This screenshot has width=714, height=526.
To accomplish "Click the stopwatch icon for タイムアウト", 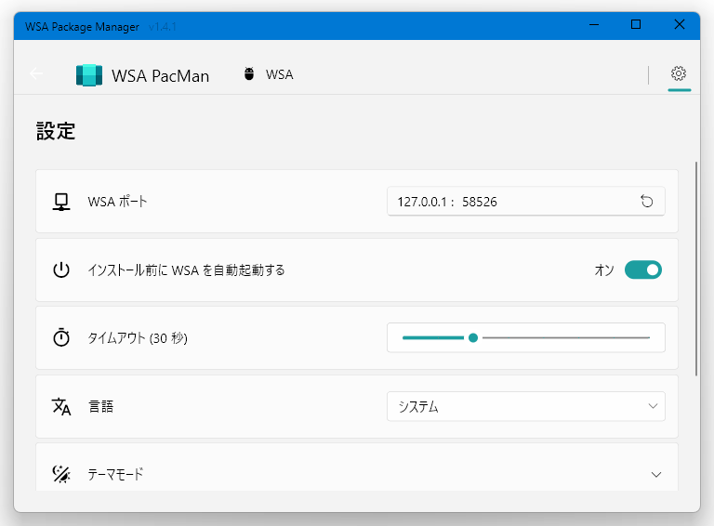I will [61, 337].
